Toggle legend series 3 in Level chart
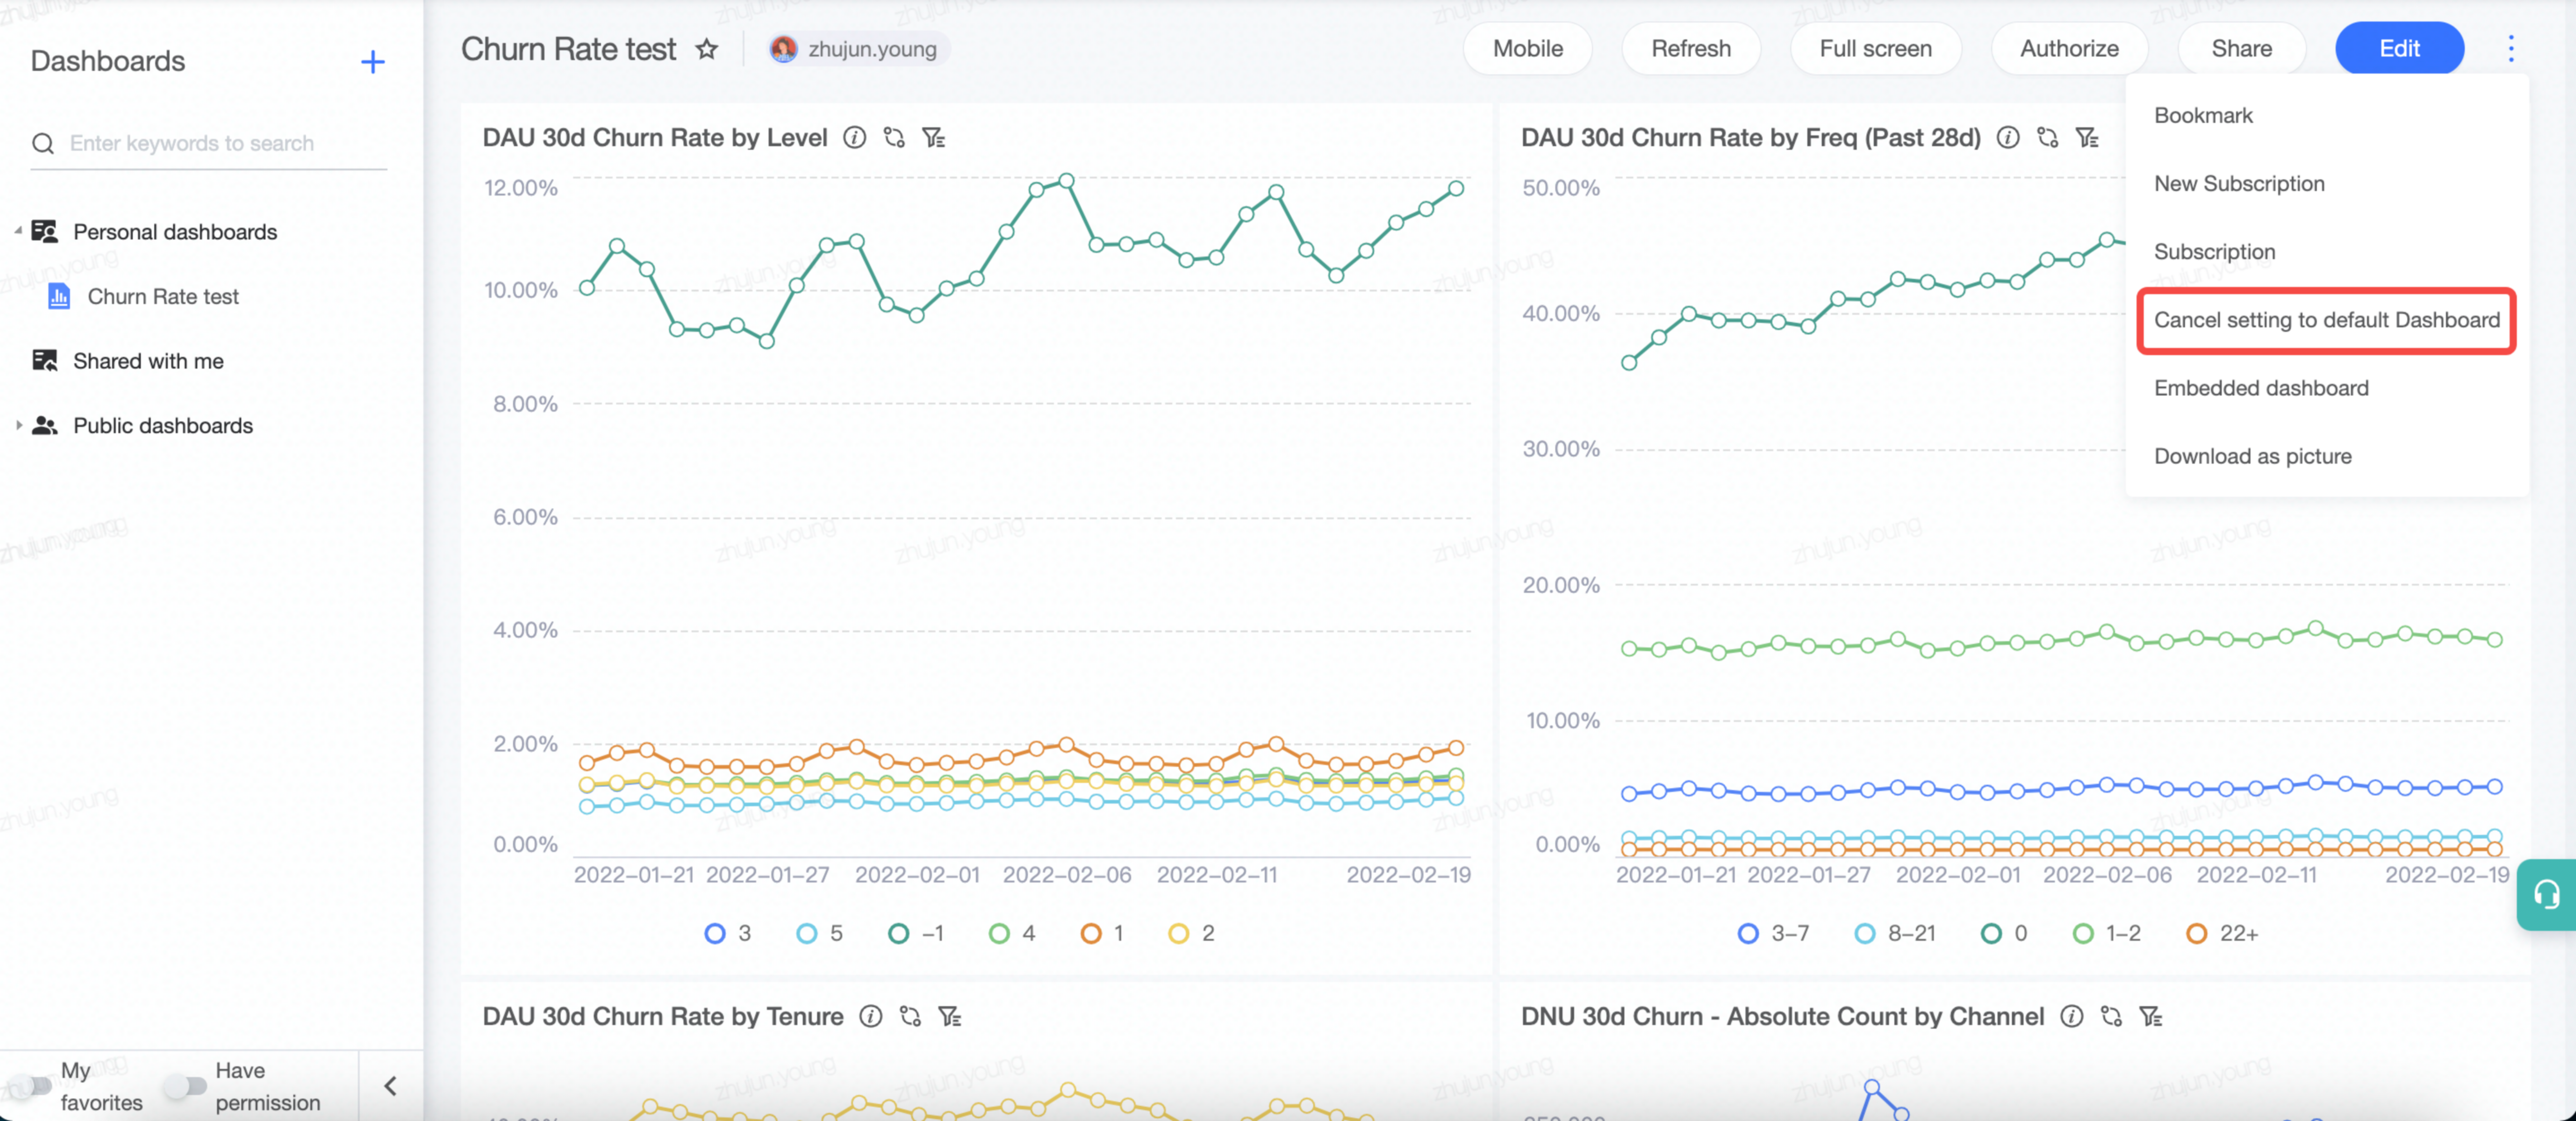The height and width of the screenshot is (1121, 2576). pos(728,933)
